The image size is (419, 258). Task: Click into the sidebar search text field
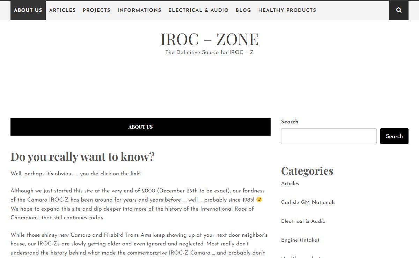tap(329, 136)
